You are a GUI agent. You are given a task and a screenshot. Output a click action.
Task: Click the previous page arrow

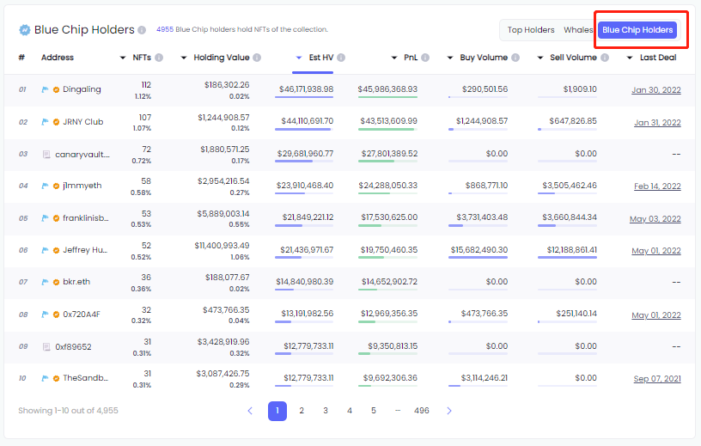point(250,411)
